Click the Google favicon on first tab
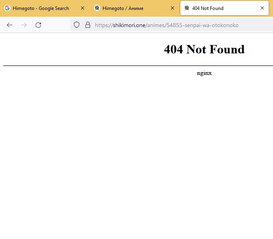The width and height of the screenshot is (273, 239). (7, 8)
